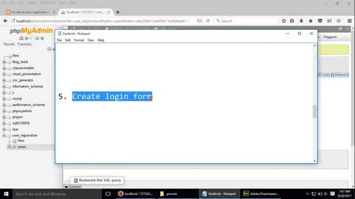Expand the csv_generator database node
The height and width of the screenshot is (199, 355).
4,80
